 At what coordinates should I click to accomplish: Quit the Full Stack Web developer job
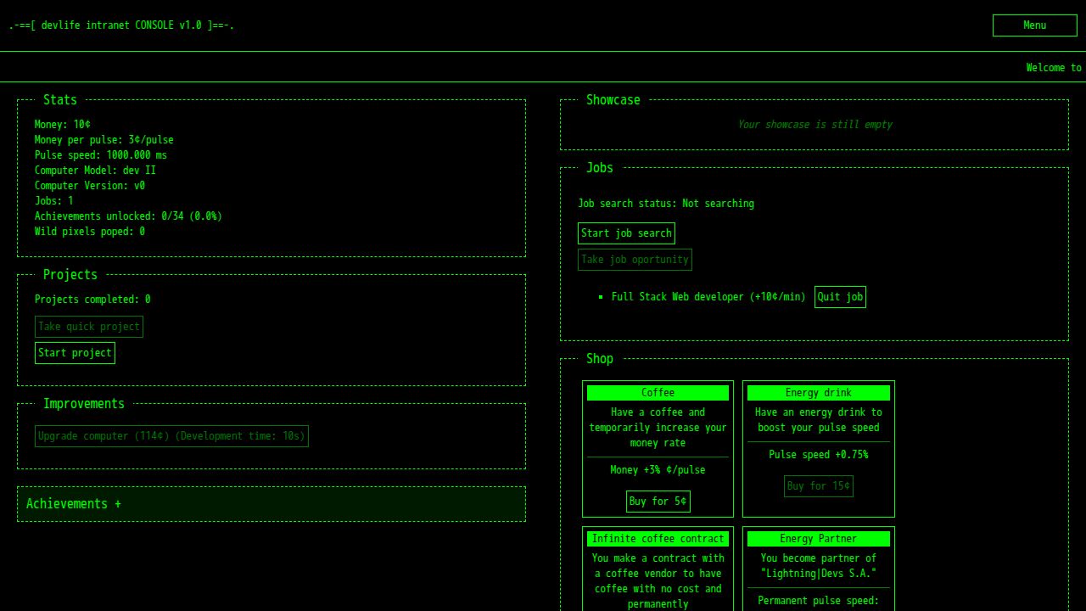click(840, 297)
